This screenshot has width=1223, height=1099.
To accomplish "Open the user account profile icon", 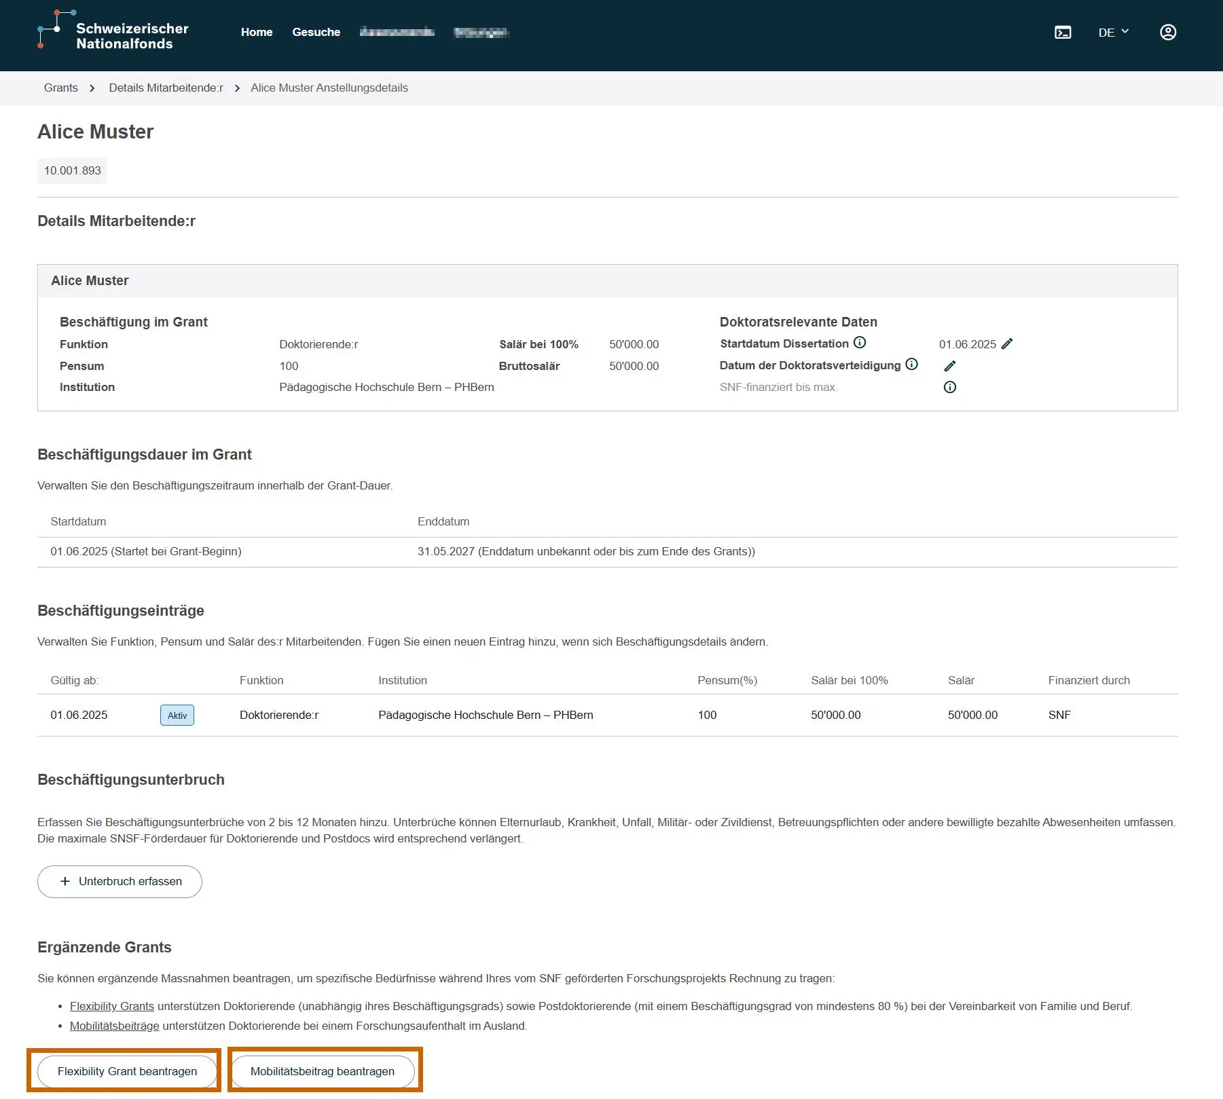I will [x=1168, y=32].
